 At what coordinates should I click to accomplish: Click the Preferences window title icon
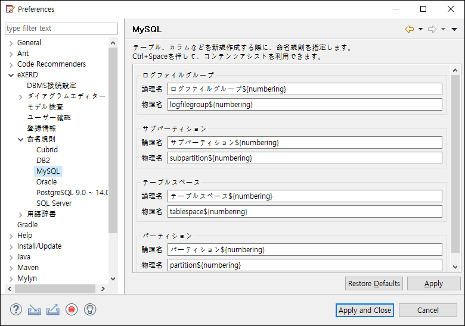click(10, 9)
